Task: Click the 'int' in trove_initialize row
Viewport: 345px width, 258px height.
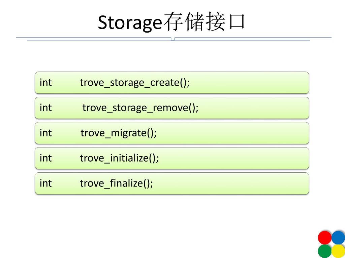Action: 46,158
